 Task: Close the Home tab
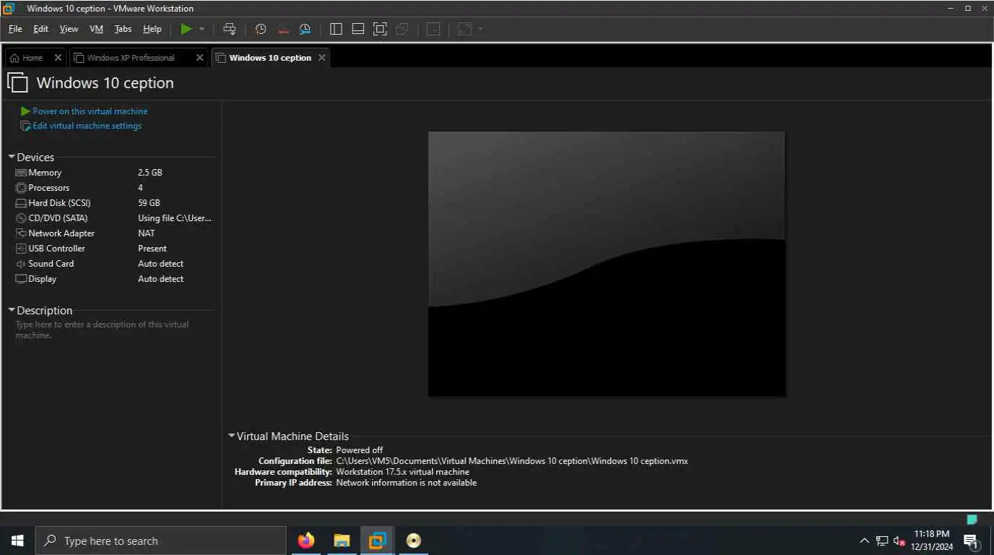[58, 58]
